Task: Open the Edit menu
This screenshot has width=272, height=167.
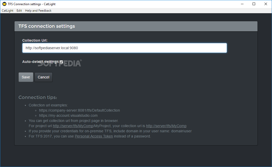Action: click(x=19, y=11)
